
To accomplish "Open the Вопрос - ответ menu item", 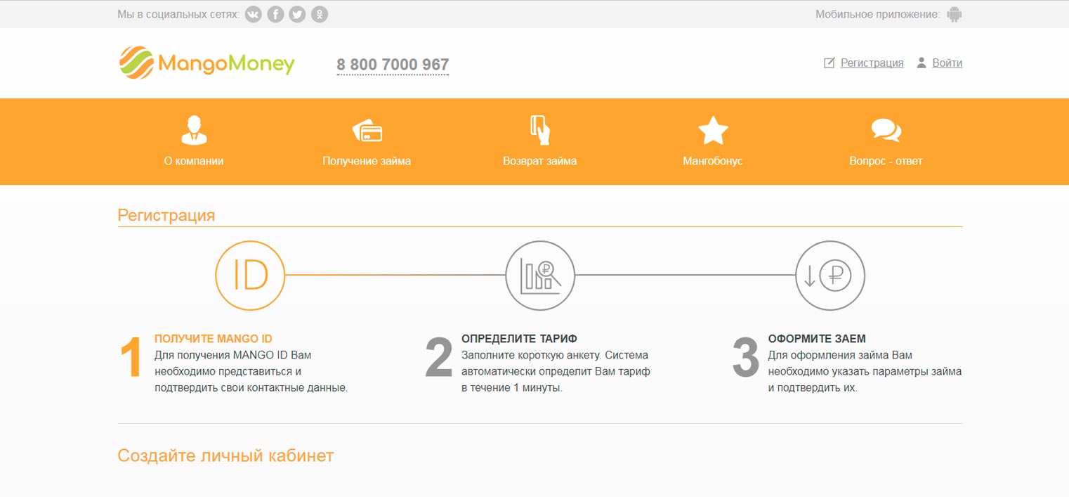I will click(886, 161).
